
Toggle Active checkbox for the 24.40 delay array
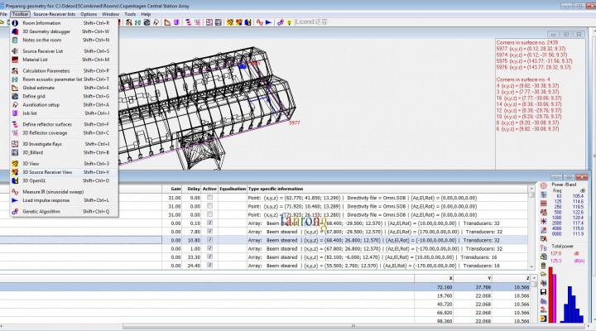[209, 266]
